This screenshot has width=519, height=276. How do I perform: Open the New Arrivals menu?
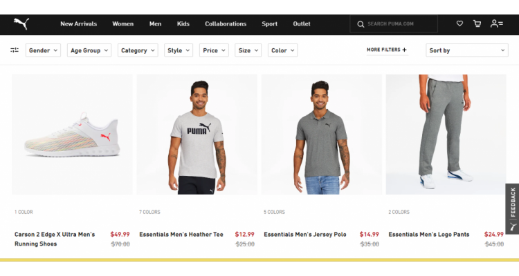click(78, 23)
